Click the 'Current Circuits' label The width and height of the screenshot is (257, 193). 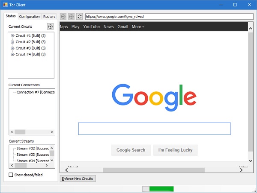coord(20,26)
